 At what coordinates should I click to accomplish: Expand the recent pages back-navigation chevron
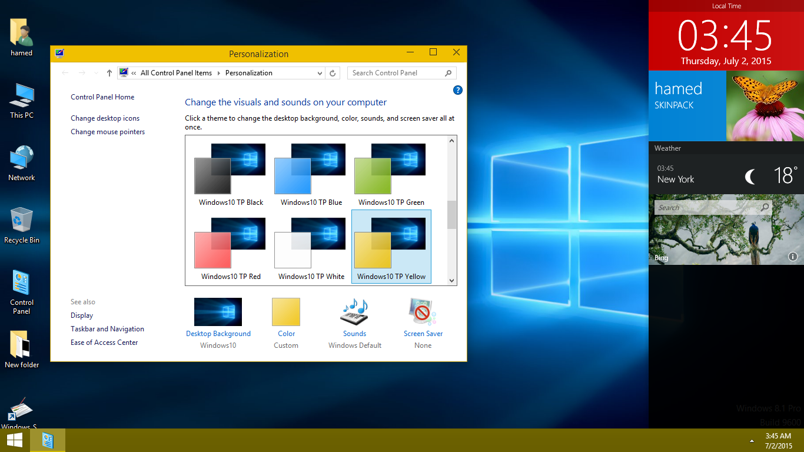tap(95, 72)
